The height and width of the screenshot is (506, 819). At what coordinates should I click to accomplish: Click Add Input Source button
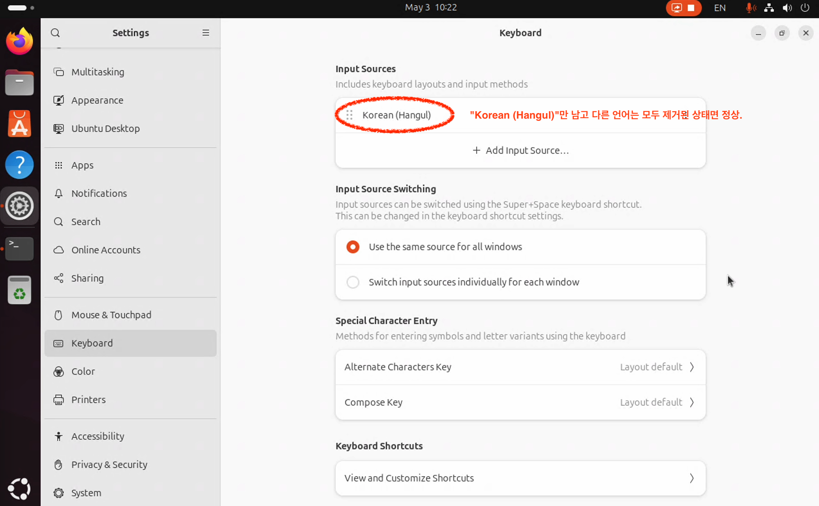click(x=520, y=150)
